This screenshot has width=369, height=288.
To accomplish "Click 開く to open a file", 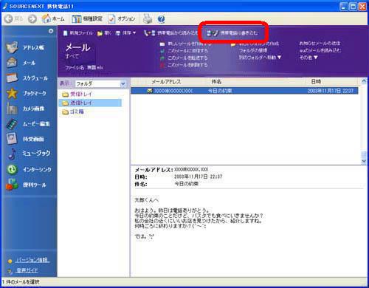I will tap(104, 33).
